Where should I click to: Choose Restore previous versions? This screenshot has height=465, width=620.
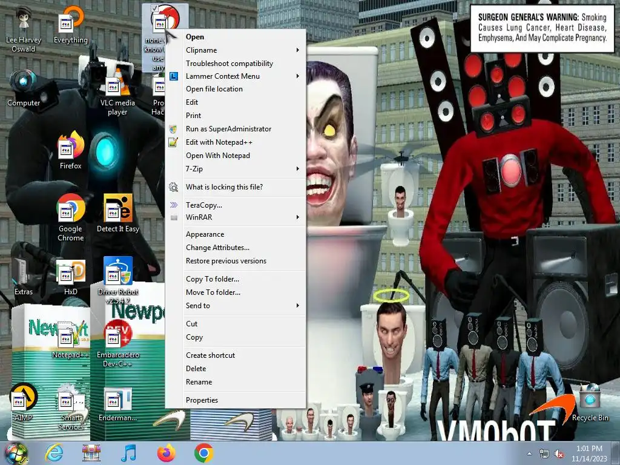236,261
